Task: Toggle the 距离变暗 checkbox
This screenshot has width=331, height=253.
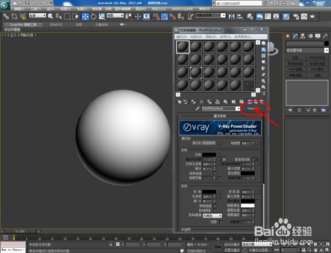Action: 219,178
